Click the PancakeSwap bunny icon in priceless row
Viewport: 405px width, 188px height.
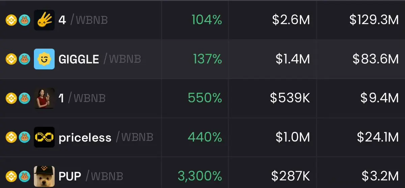point(24,137)
